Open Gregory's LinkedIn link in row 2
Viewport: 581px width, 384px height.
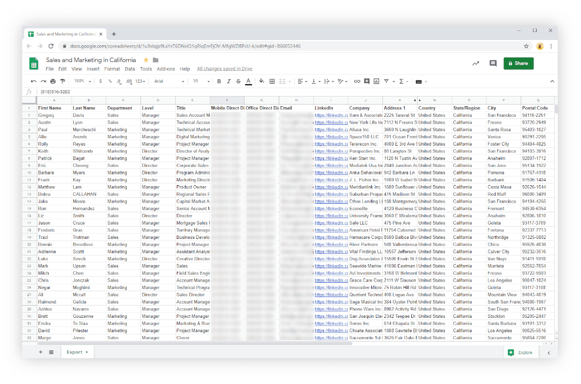point(331,115)
